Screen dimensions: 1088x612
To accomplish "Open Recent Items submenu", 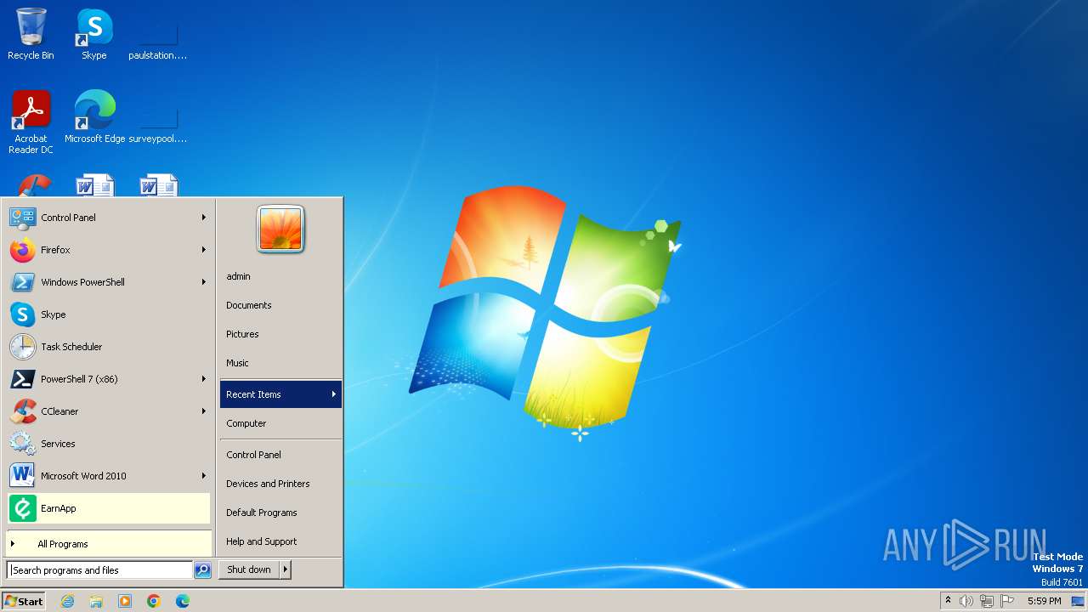I will coord(280,394).
